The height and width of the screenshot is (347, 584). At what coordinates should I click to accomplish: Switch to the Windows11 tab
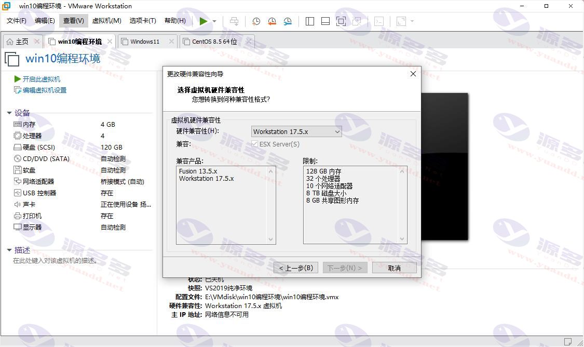click(x=144, y=42)
